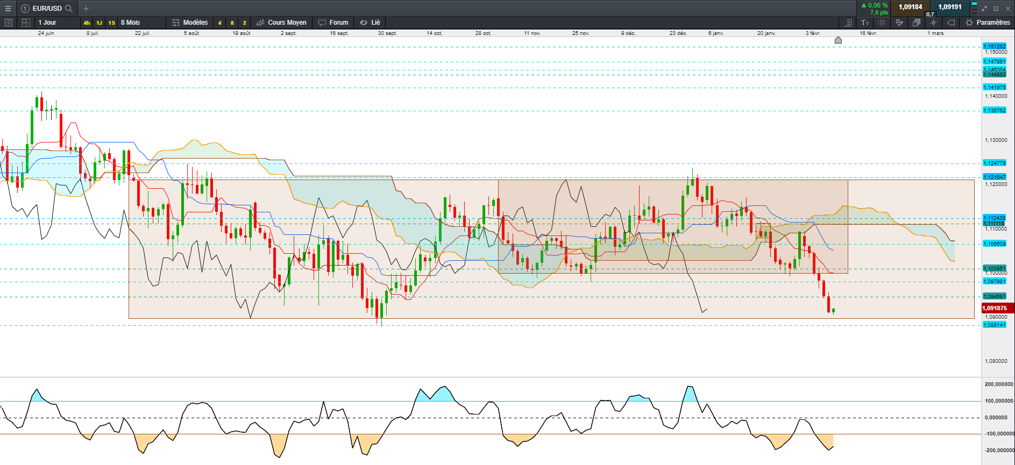This screenshot has width=1015, height=465.
Task: Open the hamburger main menu
Action: point(8,9)
